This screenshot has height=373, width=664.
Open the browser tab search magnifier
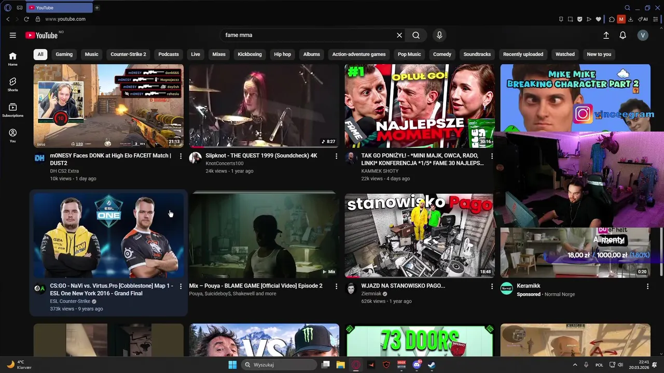click(627, 8)
